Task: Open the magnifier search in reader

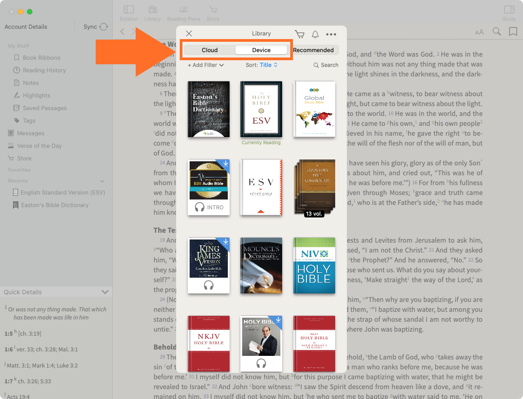Action: (496, 32)
